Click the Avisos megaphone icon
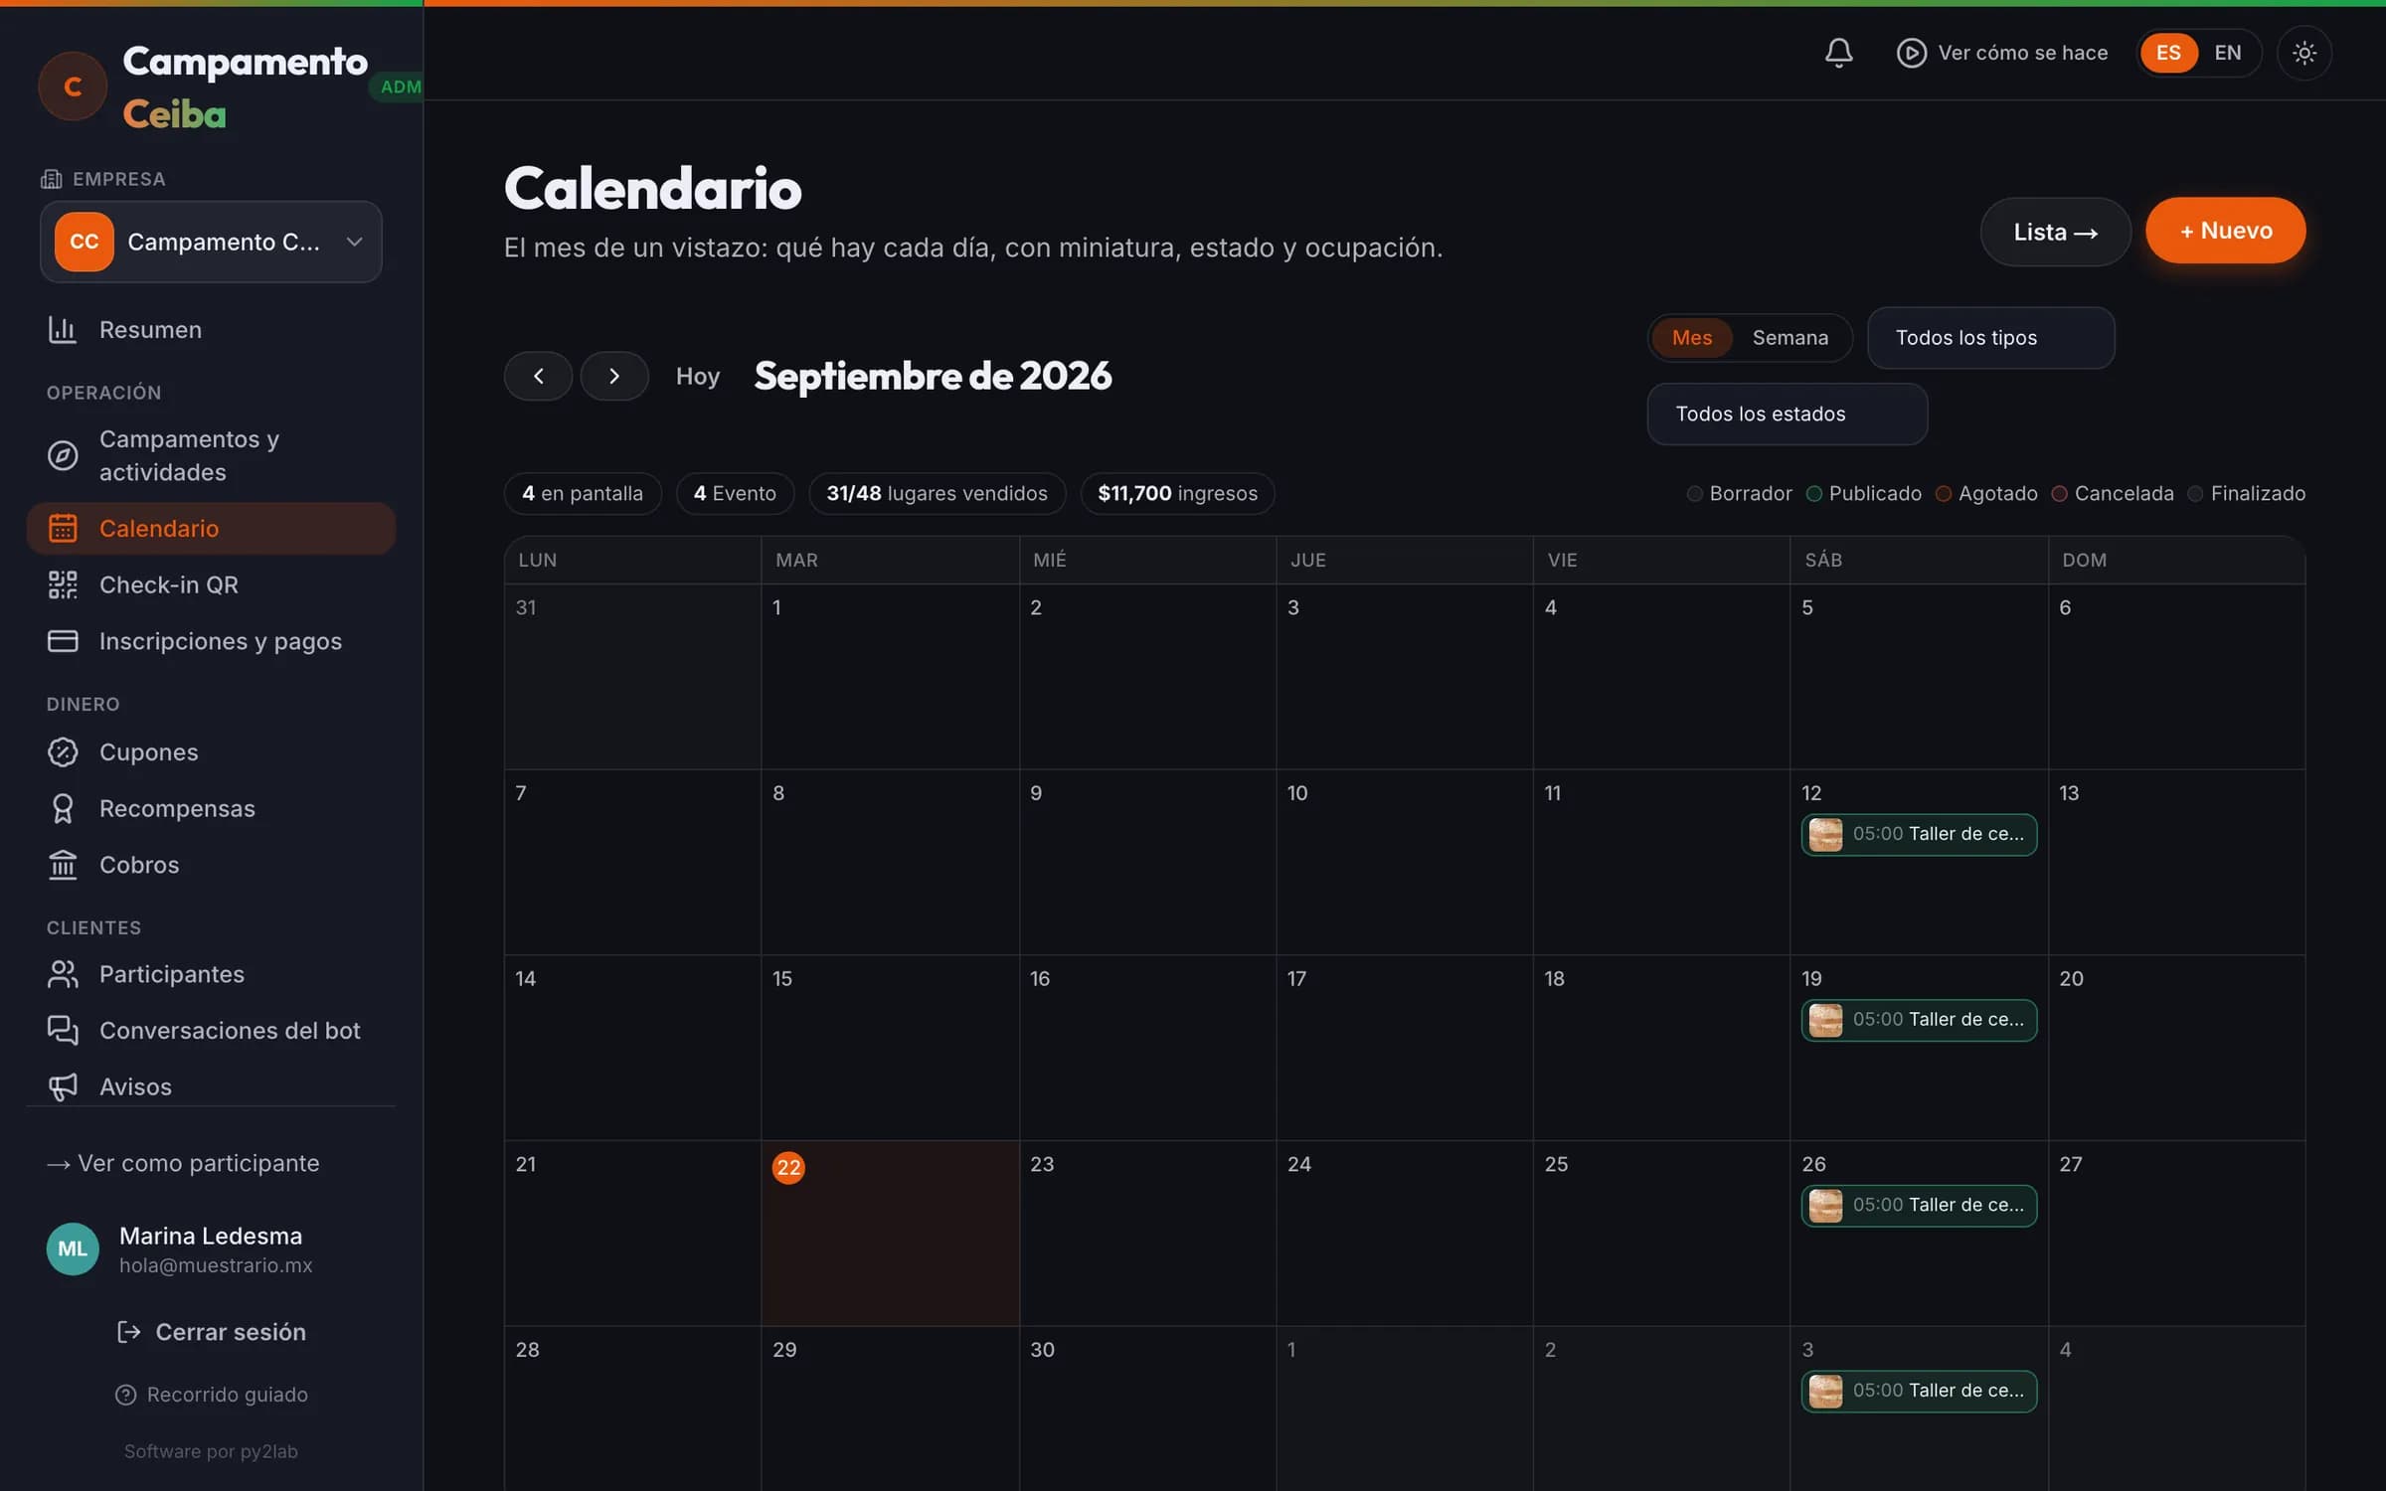The height and width of the screenshot is (1491, 2386). (x=63, y=1086)
